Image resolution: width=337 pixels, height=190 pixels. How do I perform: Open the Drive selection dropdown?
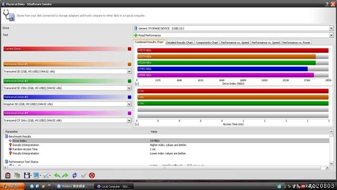pos(331,28)
